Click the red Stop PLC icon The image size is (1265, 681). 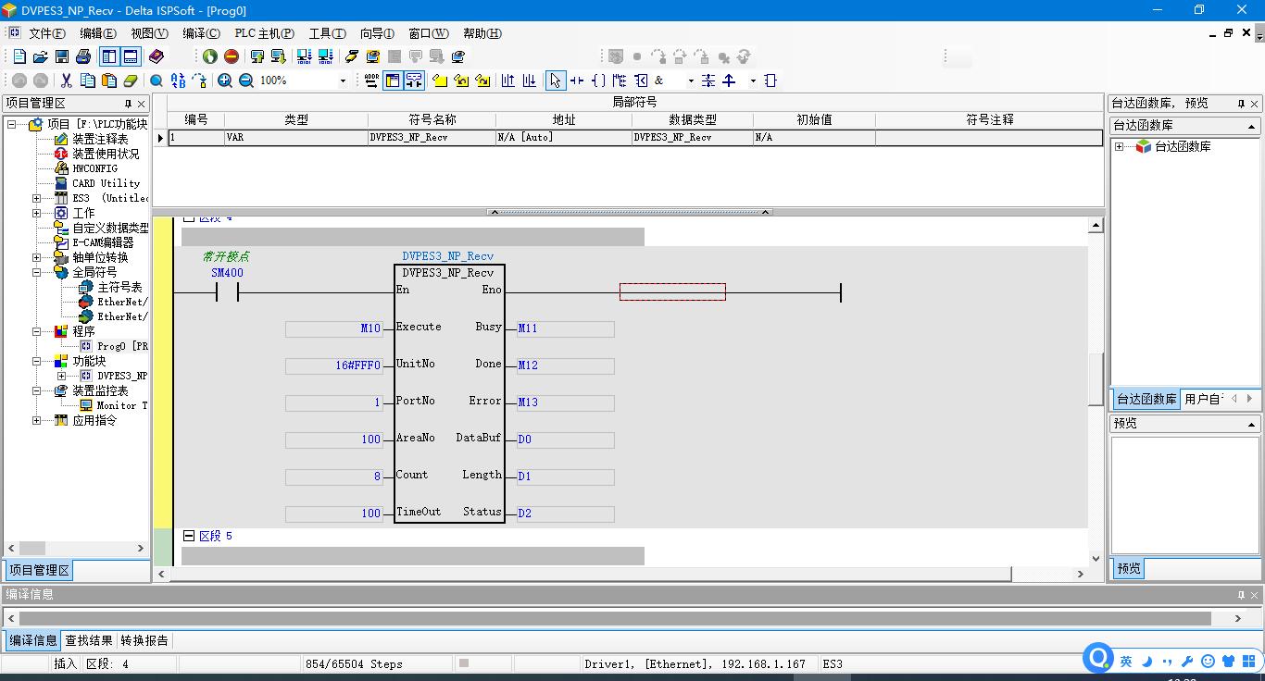coord(232,56)
